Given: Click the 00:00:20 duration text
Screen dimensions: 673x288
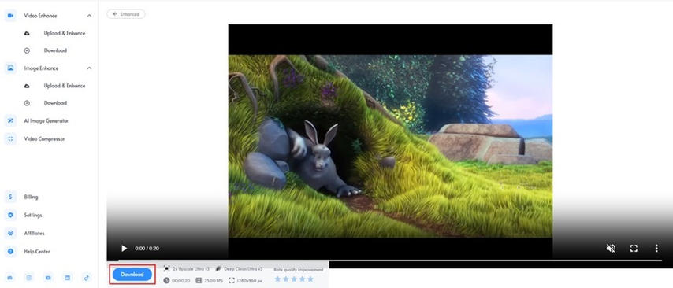Looking at the screenshot, I should coord(181,280).
